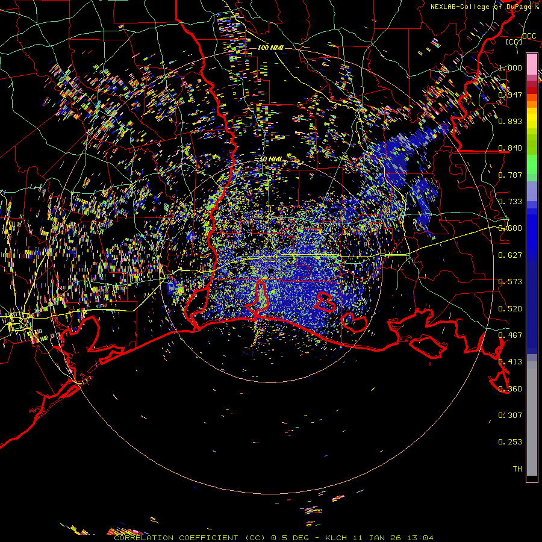The image size is (542, 542).
Task: Select the 0.253 color scale value
Action: click(510, 442)
